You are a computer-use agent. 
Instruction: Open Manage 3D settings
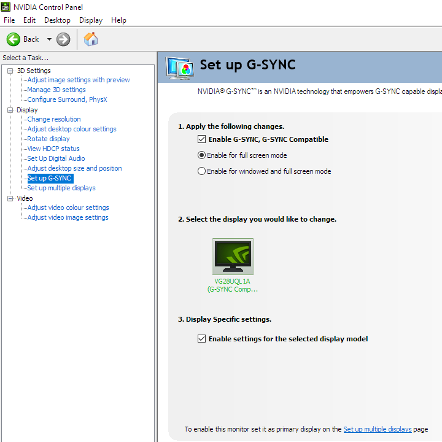56,90
